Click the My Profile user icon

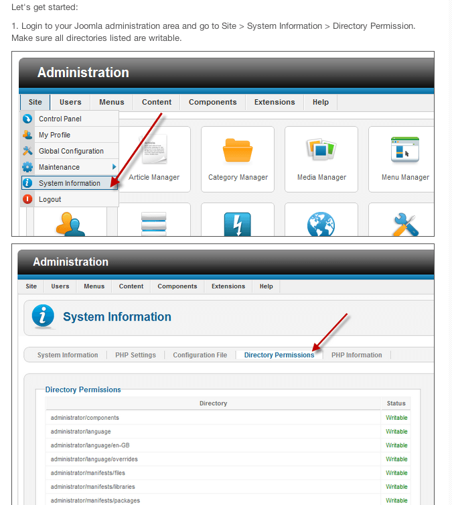(27, 135)
